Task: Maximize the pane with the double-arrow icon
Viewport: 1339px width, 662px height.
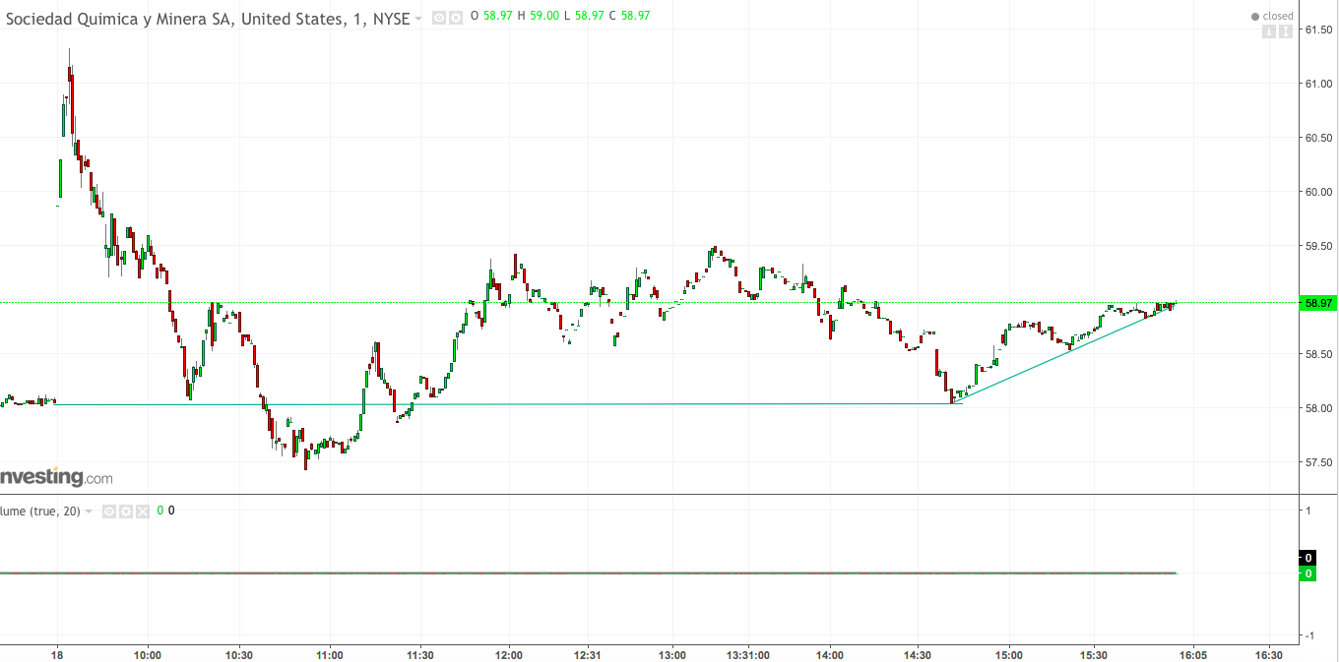Action: (1286, 31)
